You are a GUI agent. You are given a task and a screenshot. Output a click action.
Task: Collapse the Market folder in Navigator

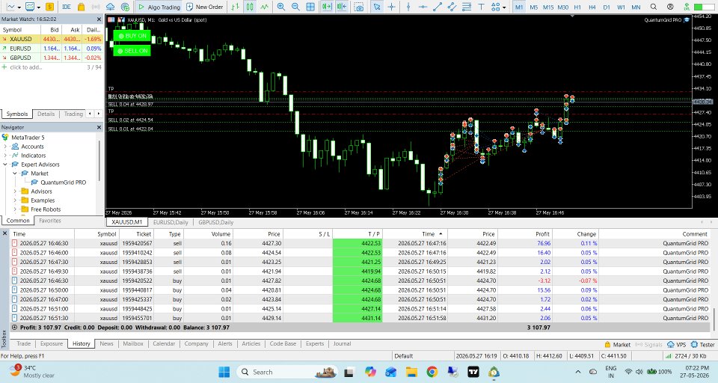tap(15, 174)
